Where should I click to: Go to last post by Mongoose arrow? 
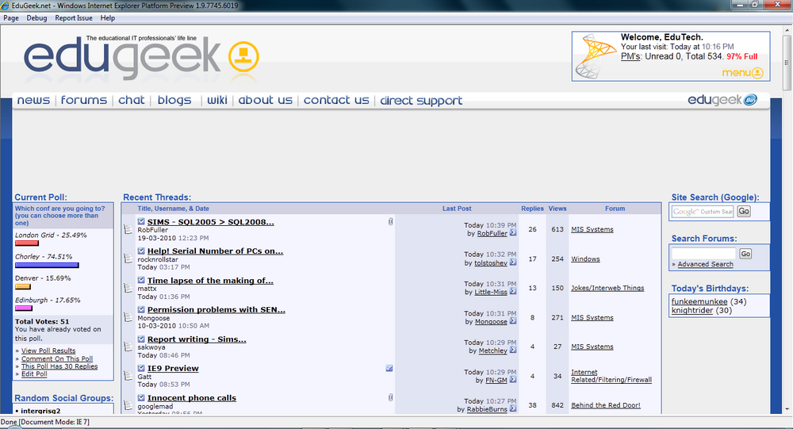point(513,320)
